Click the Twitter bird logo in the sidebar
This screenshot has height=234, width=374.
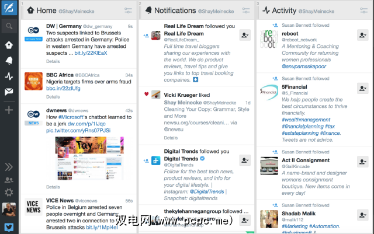tap(9, 227)
